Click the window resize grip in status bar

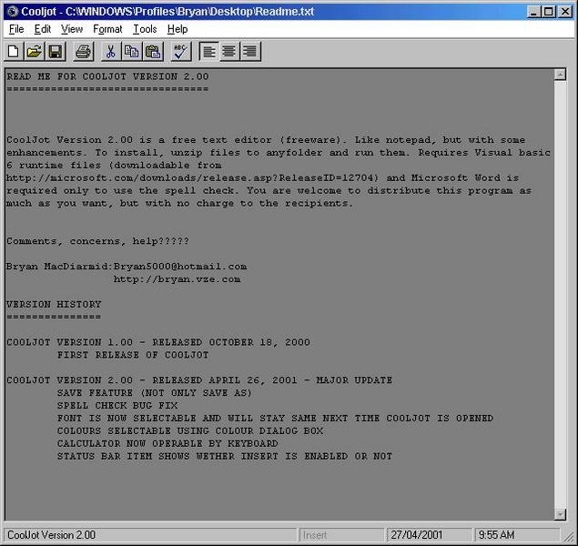pos(568,536)
